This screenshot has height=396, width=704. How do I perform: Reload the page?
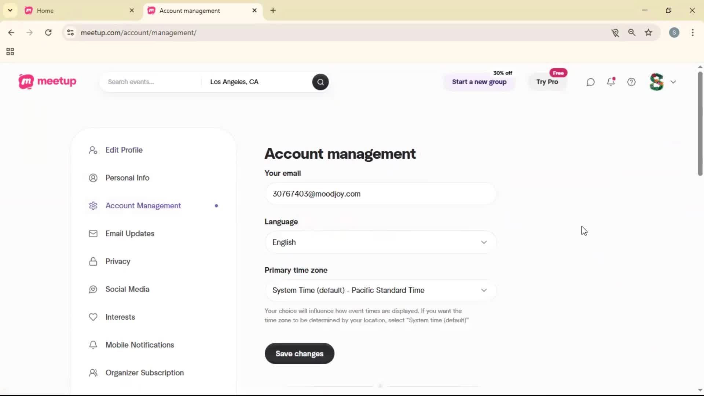point(48,33)
